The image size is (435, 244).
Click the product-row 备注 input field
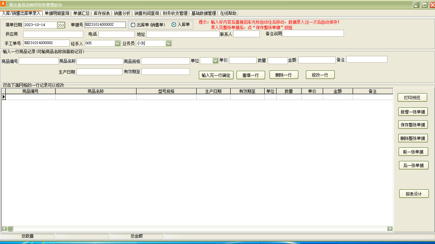(x=367, y=59)
